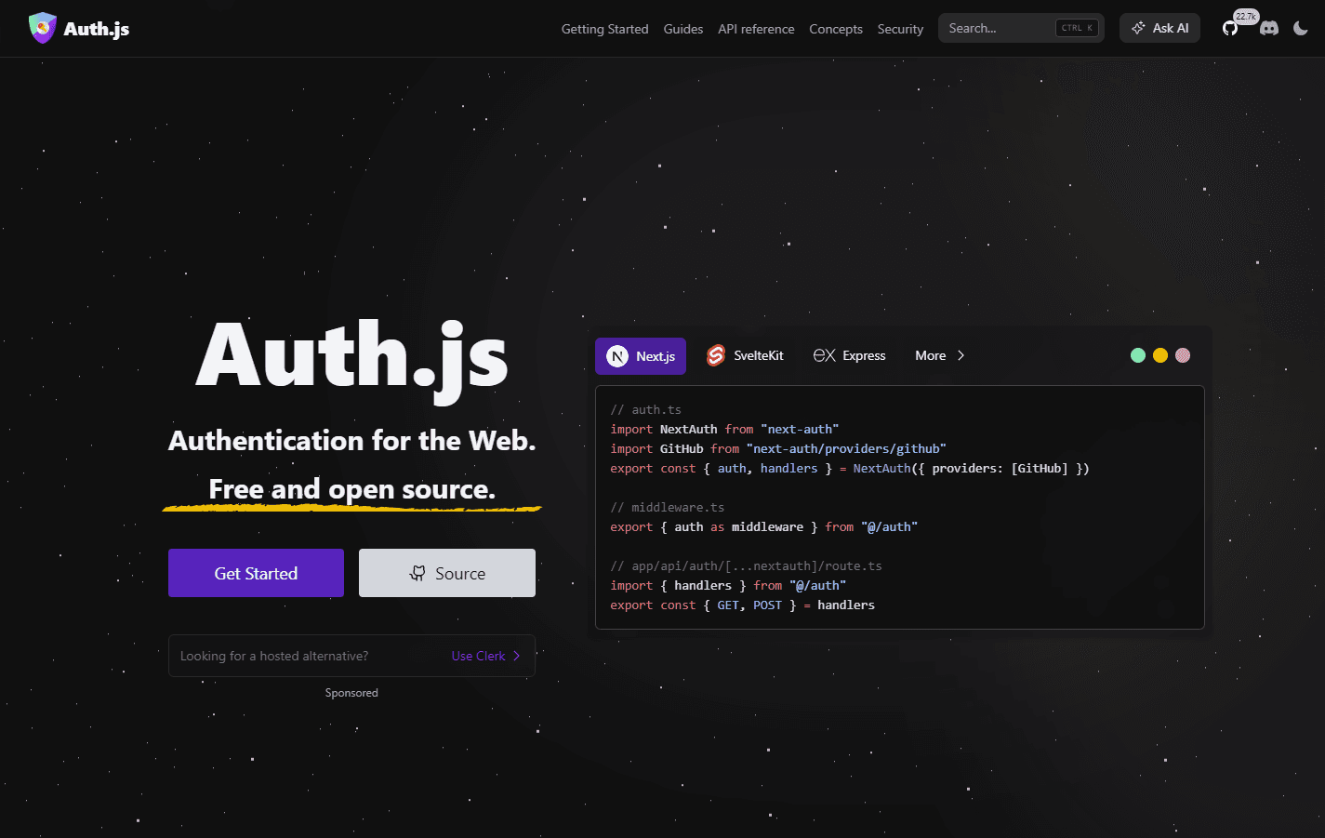Click the Next.js logo icon
The height and width of the screenshot is (838, 1325).
click(617, 356)
